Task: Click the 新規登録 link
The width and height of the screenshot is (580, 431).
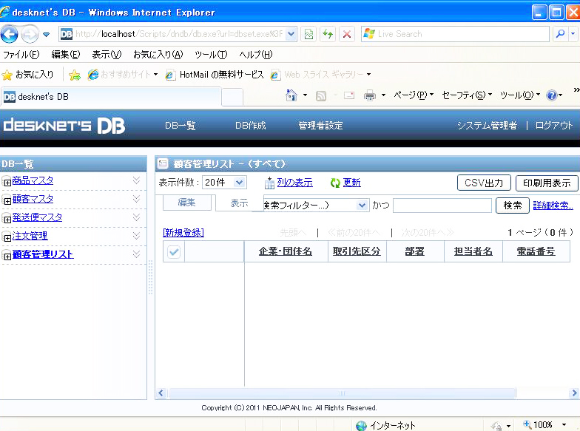Action: (x=183, y=232)
